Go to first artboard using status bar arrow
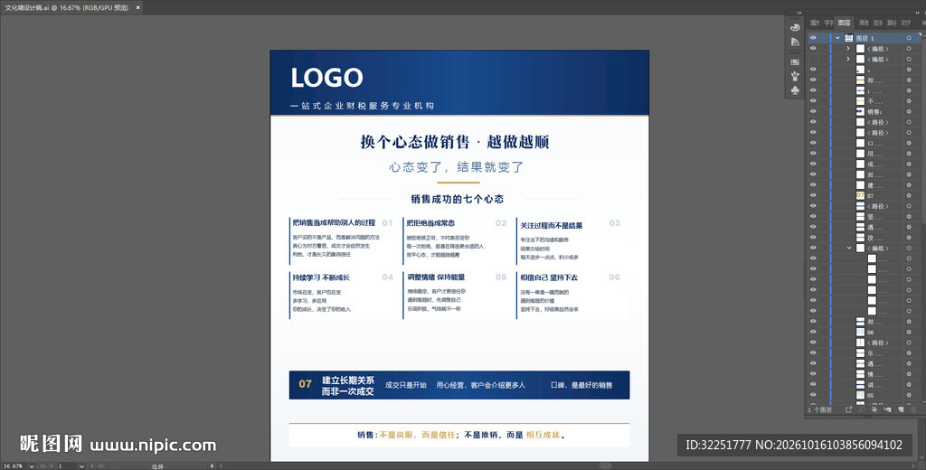Image resolution: width=926 pixels, height=470 pixels. (43, 465)
